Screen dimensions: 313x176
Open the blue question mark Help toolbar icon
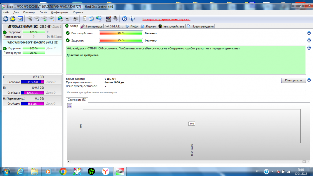(124, 19)
